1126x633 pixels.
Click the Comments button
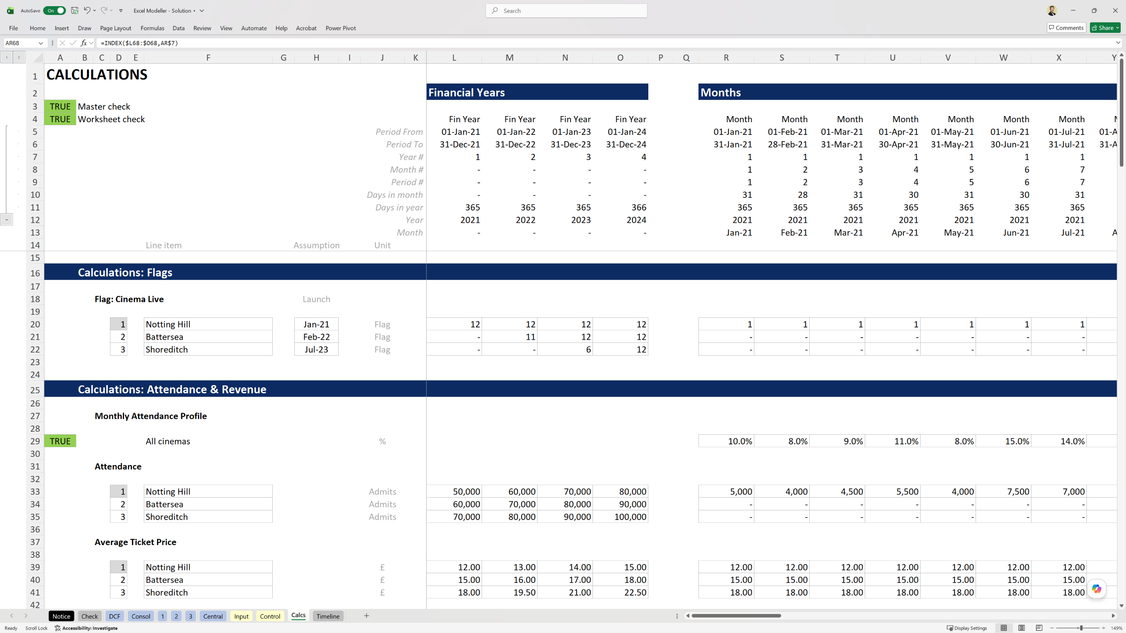tap(1066, 28)
